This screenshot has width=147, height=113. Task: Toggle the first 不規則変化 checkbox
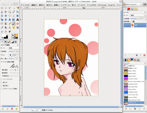pyautogui.click(x=11, y=76)
